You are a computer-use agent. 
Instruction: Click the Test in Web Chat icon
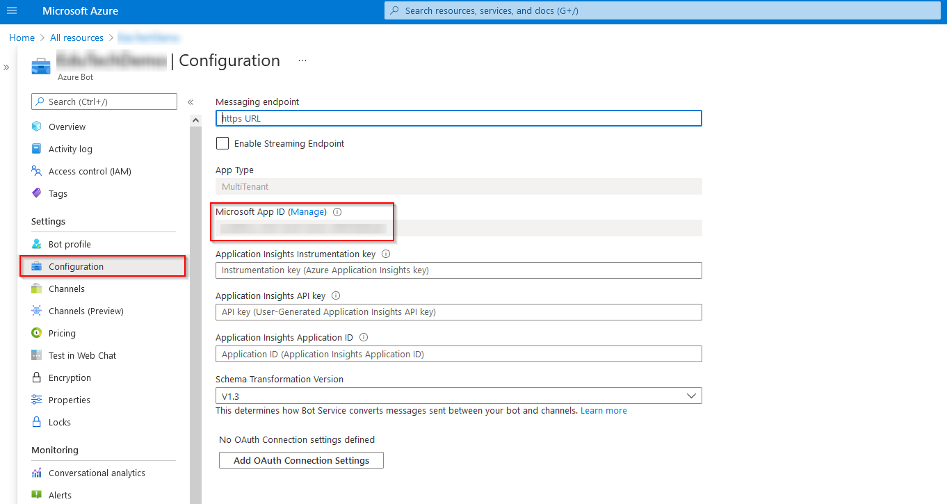click(37, 355)
